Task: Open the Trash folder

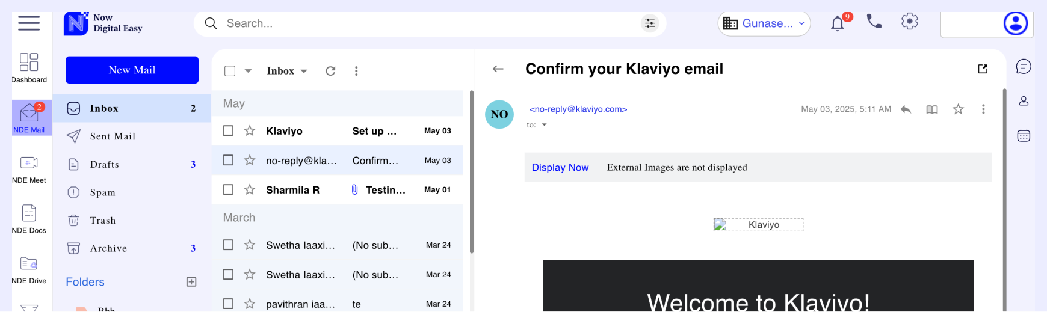Action: point(132,221)
